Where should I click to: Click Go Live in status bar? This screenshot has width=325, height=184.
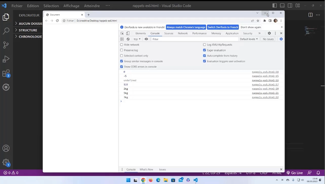pyautogui.click(x=295, y=172)
